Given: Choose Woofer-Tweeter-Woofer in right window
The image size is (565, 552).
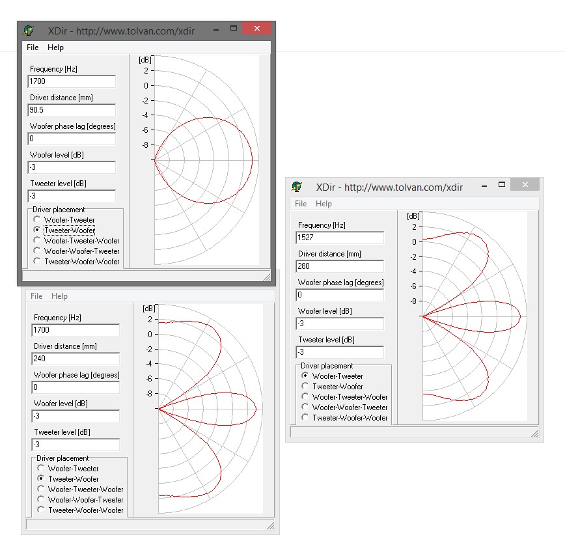Looking at the screenshot, I should (x=344, y=397).
